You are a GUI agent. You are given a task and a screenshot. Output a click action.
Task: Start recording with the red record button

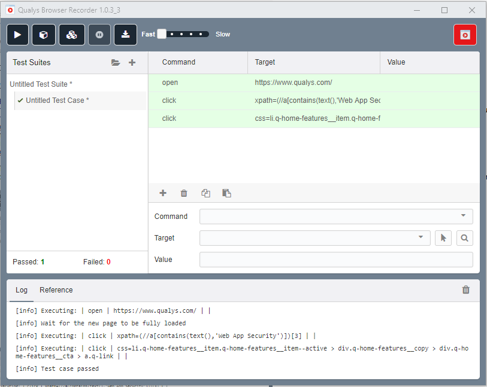[465, 35]
